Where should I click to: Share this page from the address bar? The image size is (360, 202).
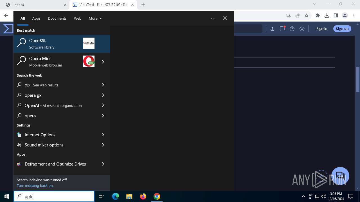point(298,15)
